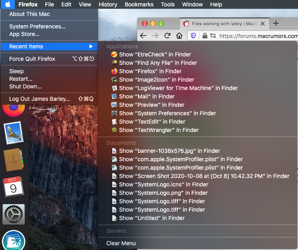This screenshot has width=298, height=250.
Task: Click the permissions icon in the address bar
Action: pos(213,36)
